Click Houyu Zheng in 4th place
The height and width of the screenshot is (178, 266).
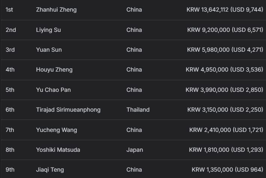(54, 70)
